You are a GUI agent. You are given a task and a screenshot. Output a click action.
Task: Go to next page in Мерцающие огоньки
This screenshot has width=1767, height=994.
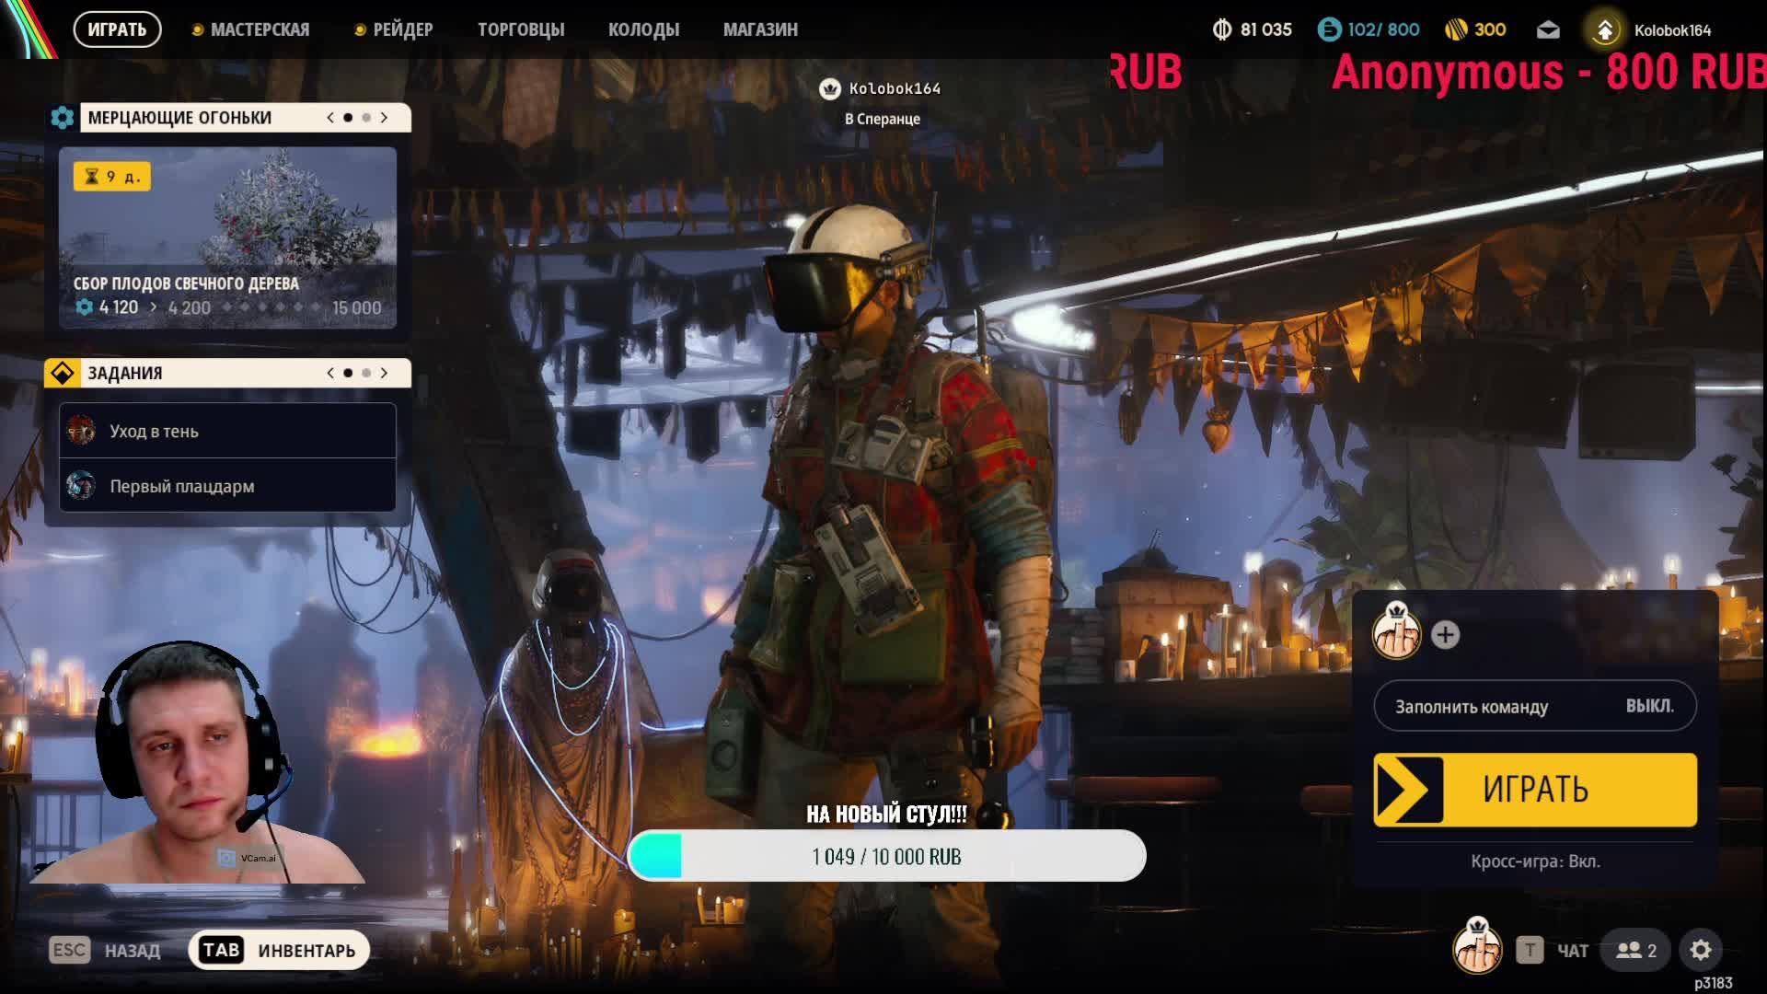pyautogui.click(x=385, y=118)
